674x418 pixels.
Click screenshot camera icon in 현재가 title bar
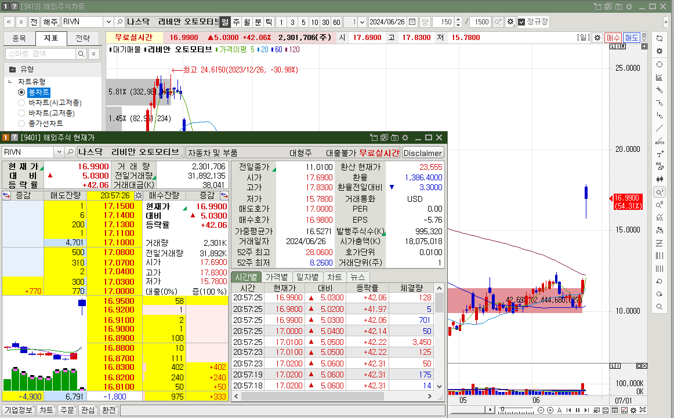point(394,137)
